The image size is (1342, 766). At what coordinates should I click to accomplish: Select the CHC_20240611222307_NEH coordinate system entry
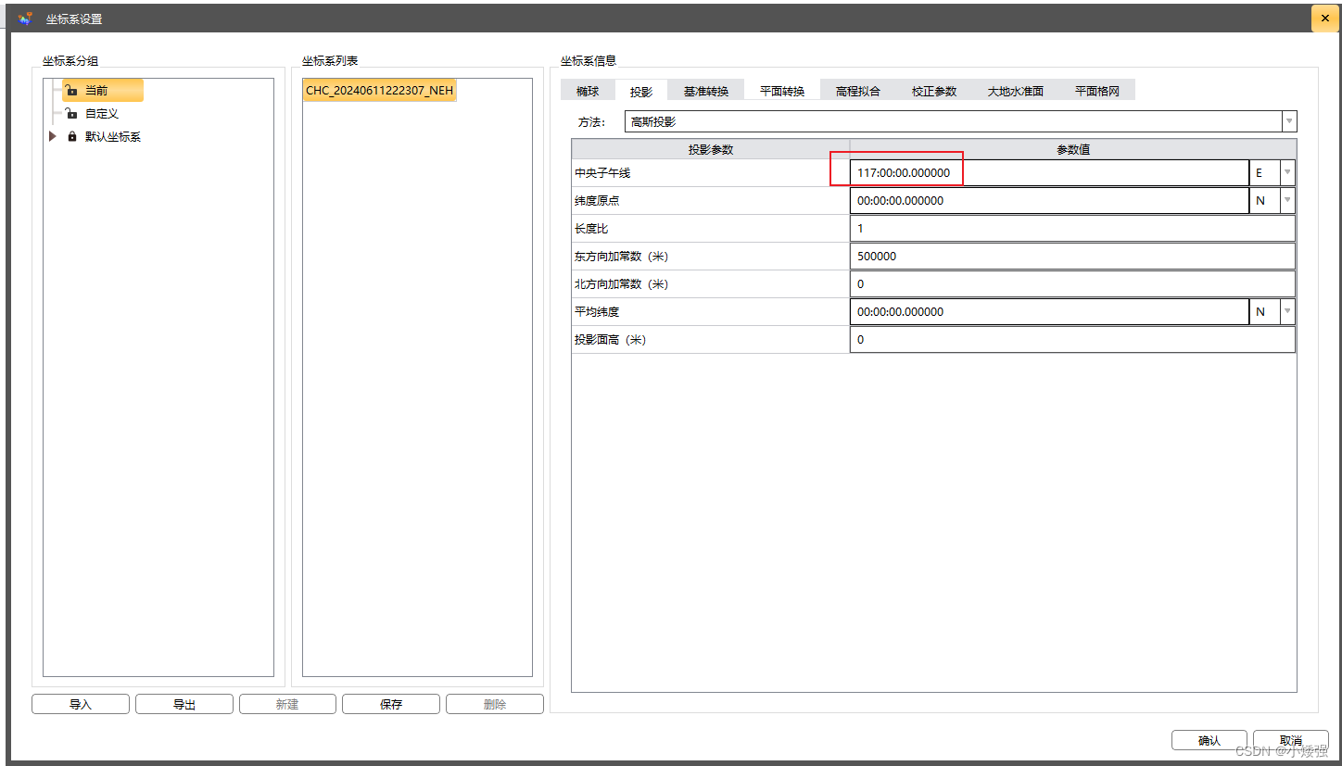click(379, 90)
